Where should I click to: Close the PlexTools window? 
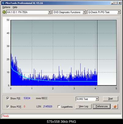120,3
